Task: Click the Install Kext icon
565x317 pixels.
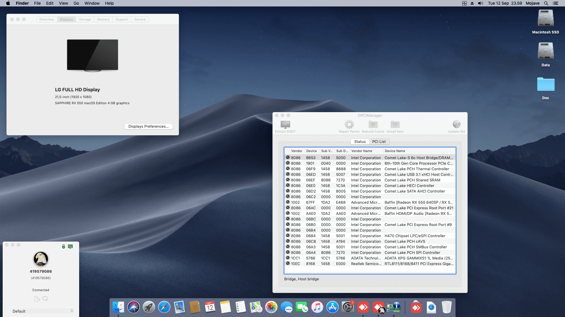Action: coord(395,124)
